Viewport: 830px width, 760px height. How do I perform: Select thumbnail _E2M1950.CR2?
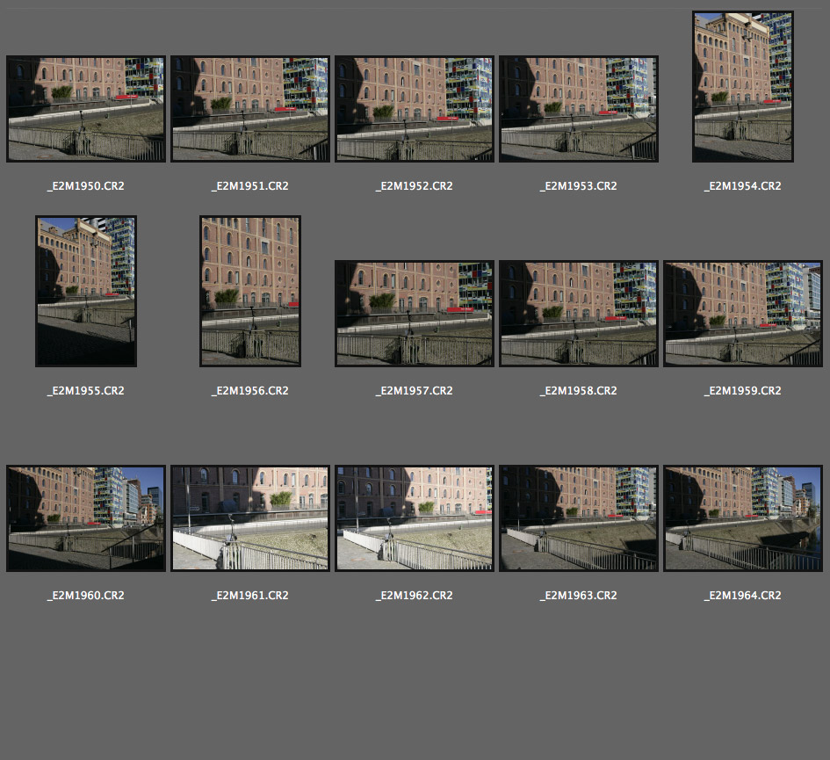click(x=85, y=109)
